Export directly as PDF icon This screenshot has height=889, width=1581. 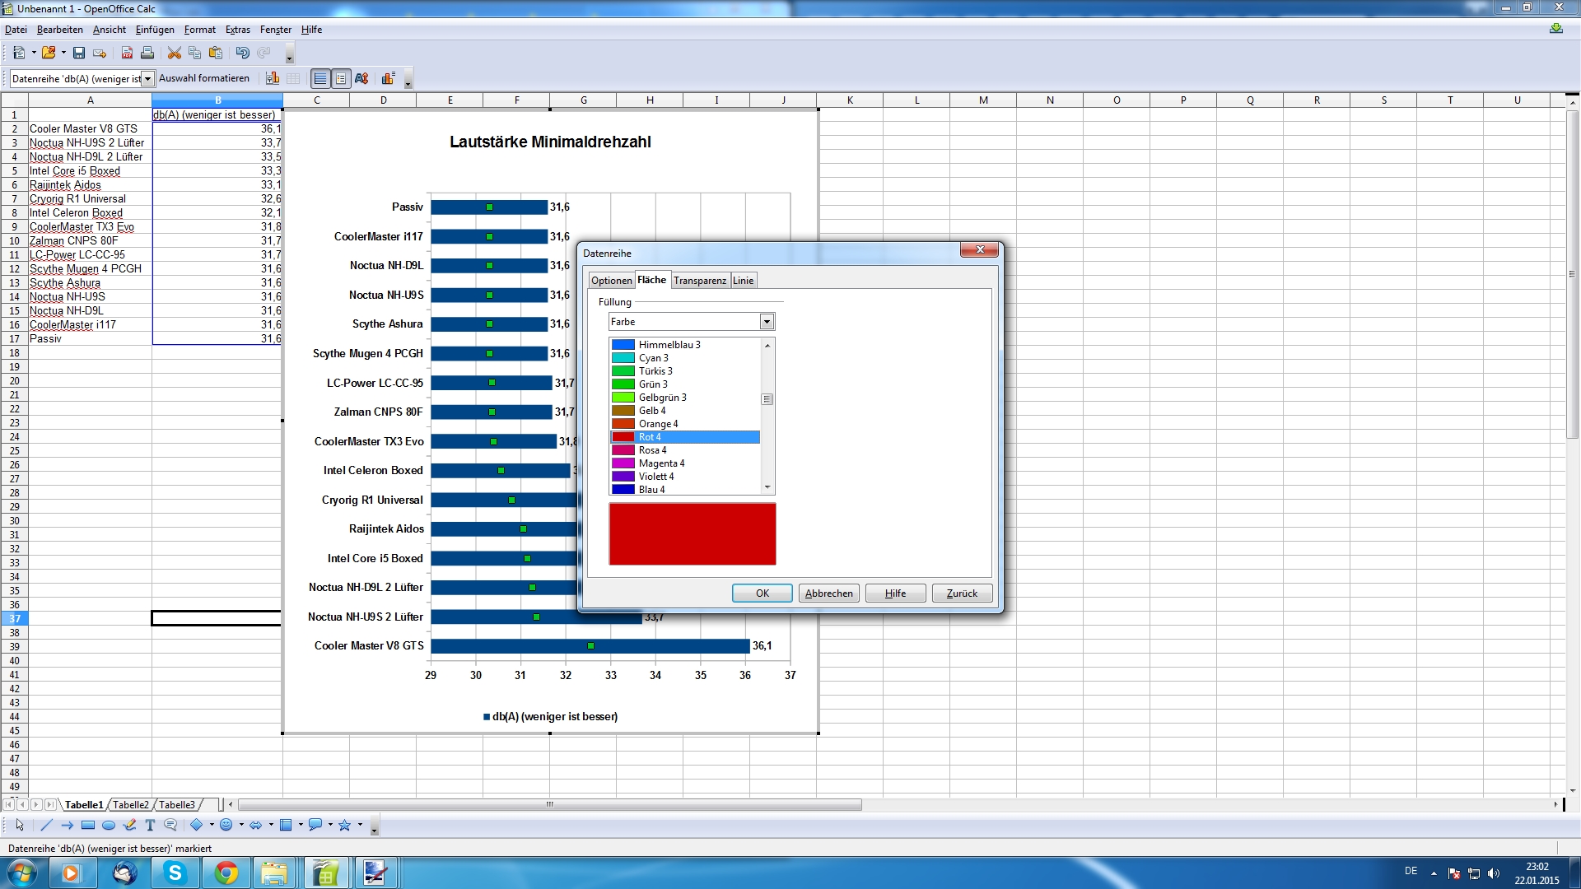click(x=127, y=53)
